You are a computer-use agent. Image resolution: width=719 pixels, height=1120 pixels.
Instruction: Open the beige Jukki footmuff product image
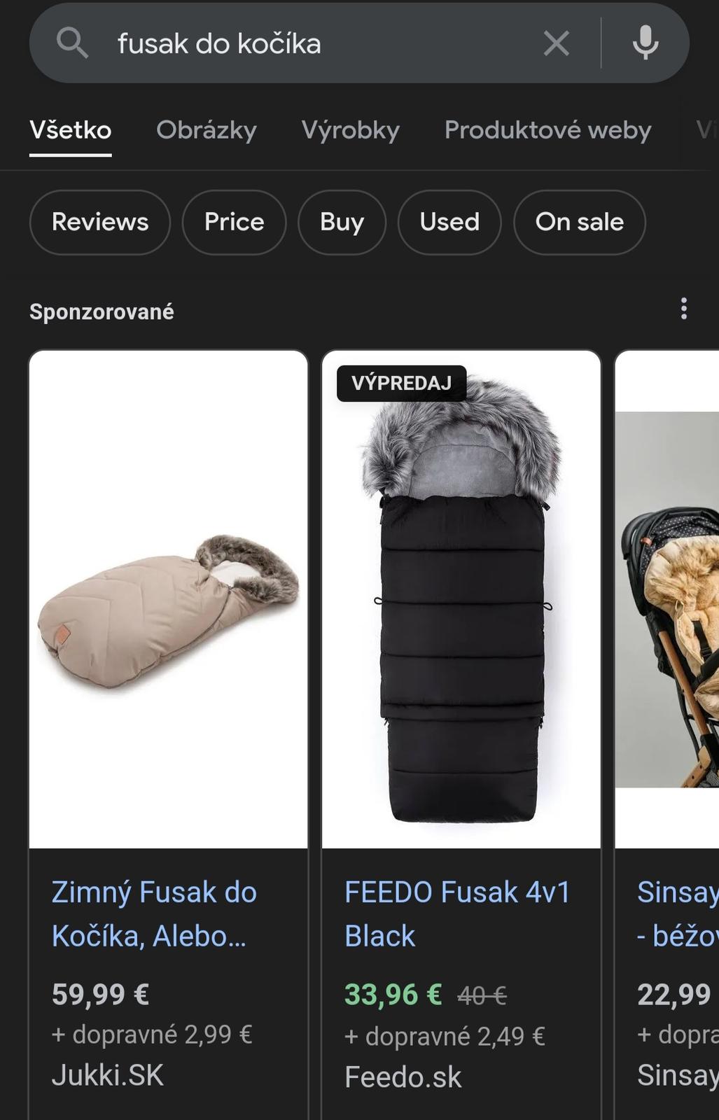tap(169, 599)
